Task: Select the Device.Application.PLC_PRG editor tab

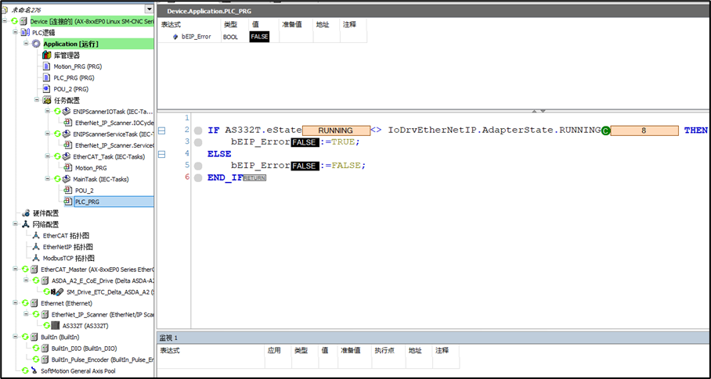Action: (211, 11)
